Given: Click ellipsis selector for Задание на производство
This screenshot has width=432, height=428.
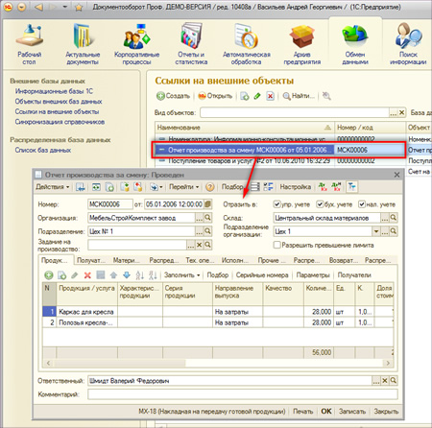Looking at the screenshot, I should [191, 245].
